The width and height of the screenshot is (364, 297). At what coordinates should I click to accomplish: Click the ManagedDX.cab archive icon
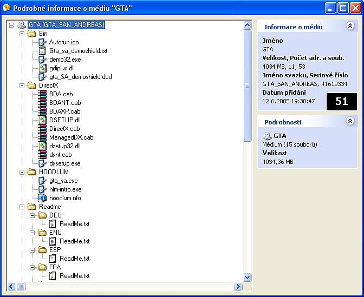[x=42, y=137]
